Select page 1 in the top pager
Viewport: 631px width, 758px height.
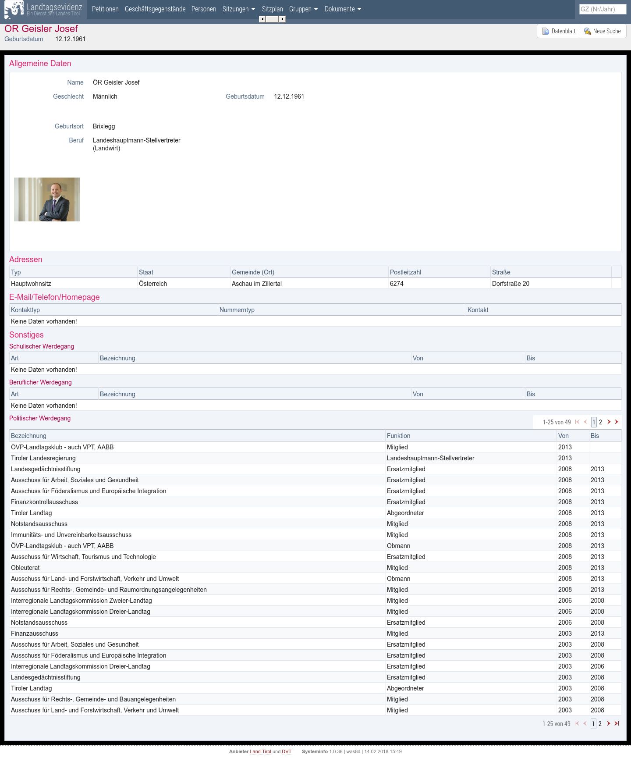(x=594, y=422)
